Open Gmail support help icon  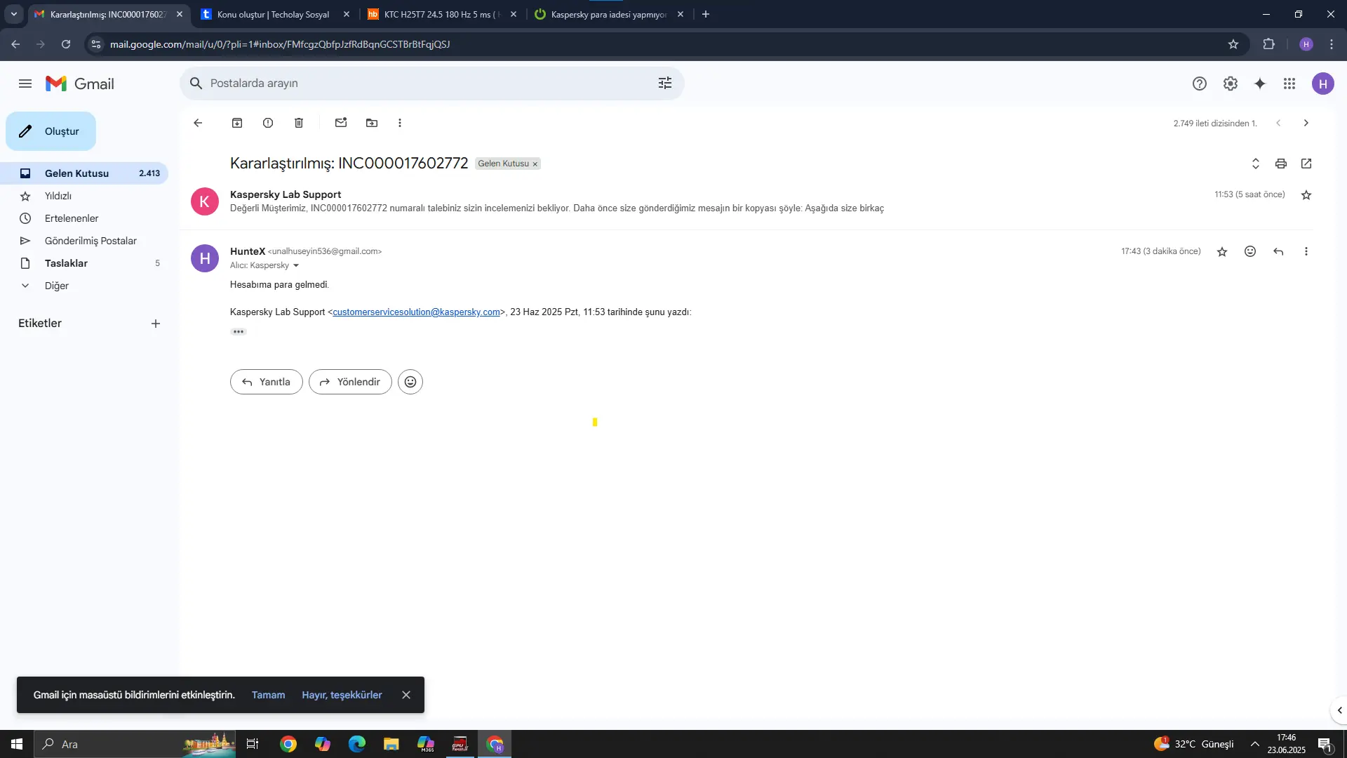click(1200, 84)
